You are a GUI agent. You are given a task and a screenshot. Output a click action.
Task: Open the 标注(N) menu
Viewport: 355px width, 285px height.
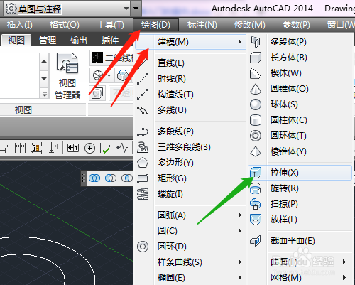click(202, 25)
